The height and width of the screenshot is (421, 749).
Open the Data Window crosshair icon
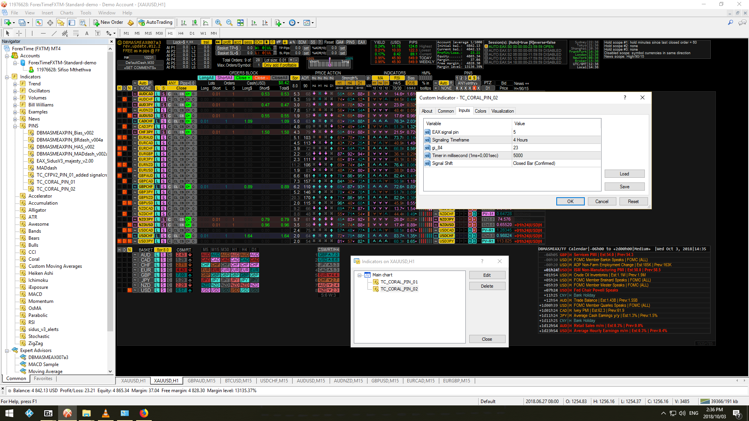(50, 23)
